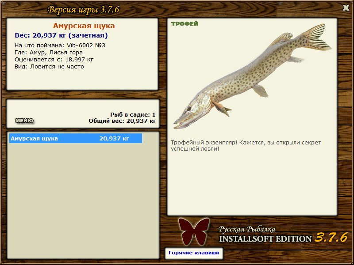The image size is (354, 265).
Task: Click the orange Амурская щука heading
Action: 84,26
